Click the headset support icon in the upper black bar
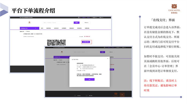This screenshot has height=104, width=187. pyautogui.click(x=79, y=18)
